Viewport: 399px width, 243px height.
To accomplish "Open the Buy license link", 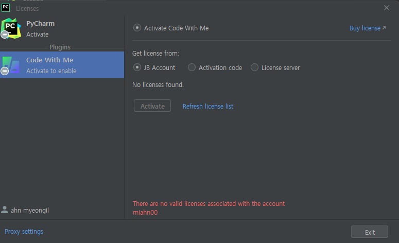I will pyautogui.click(x=365, y=28).
